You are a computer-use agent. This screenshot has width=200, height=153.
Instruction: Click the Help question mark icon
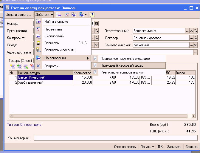[92, 14]
